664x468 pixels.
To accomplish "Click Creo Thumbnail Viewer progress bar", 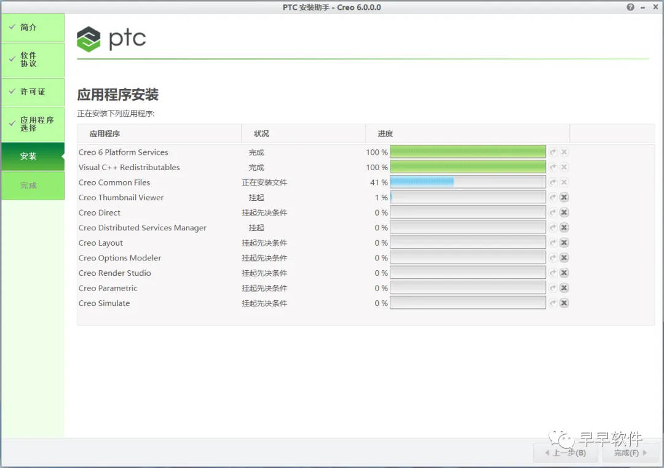I will coord(467,197).
